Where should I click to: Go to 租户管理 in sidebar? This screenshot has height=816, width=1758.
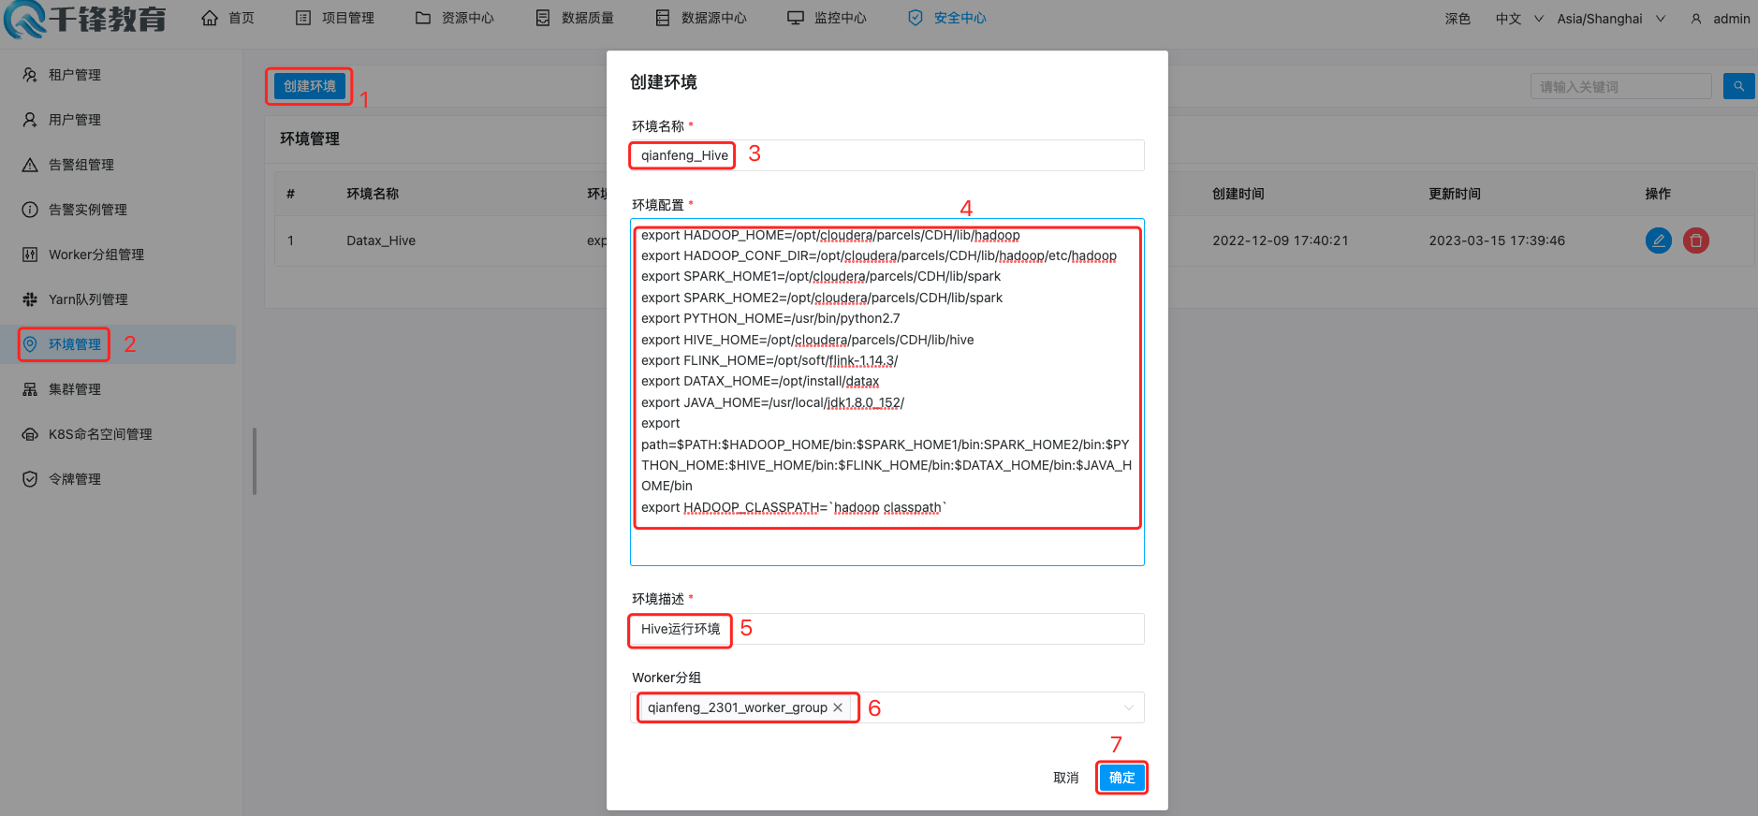tap(75, 75)
